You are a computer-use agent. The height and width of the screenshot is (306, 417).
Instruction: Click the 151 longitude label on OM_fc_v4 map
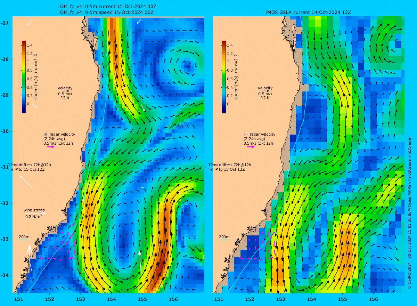tap(19, 299)
